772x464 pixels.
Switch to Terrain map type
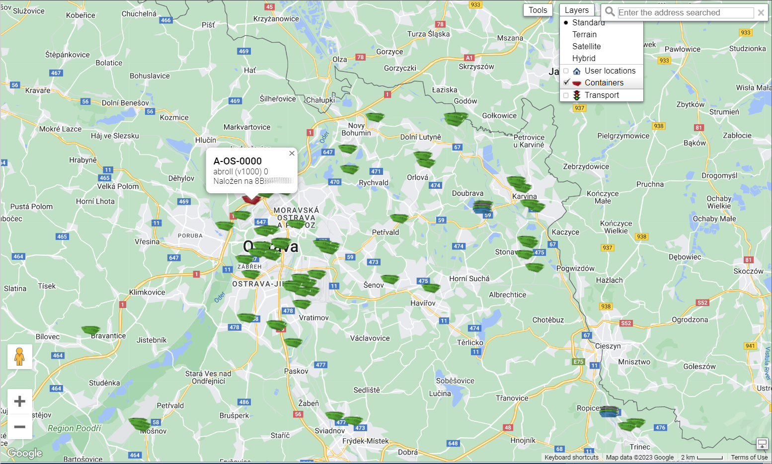pos(584,35)
